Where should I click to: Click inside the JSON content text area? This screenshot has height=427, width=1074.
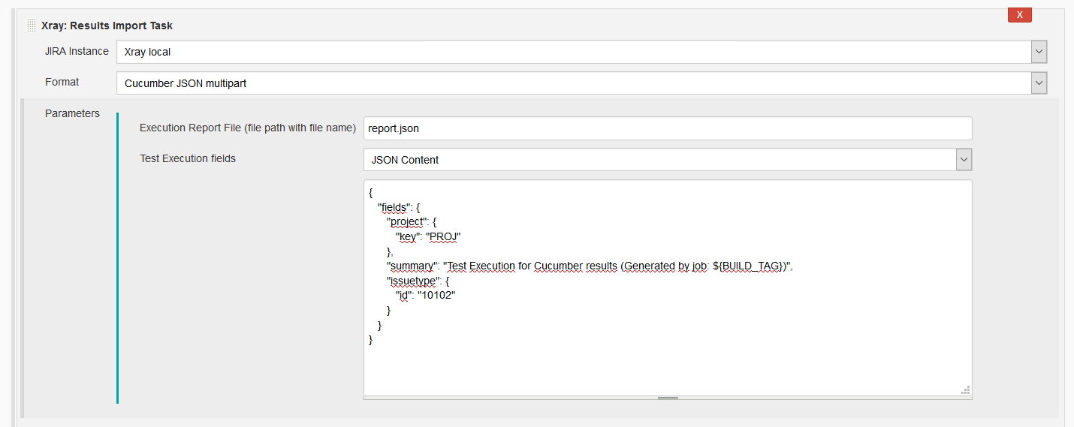[x=668, y=287]
